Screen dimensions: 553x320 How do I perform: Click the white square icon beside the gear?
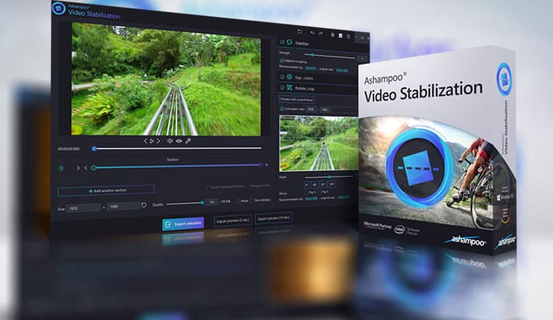pyautogui.click(x=341, y=36)
